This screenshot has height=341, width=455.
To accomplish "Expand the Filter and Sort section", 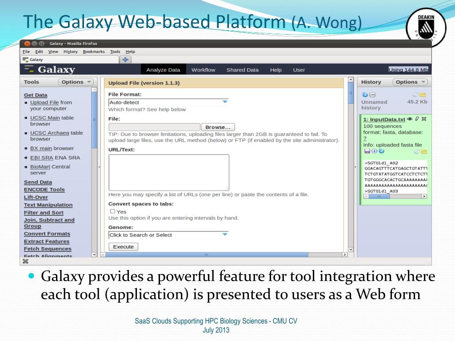I will tap(44, 213).
